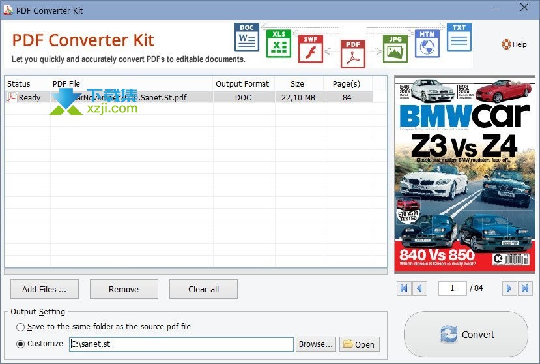
Task: Select the XLS Excel format icon
Action: pos(279,44)
